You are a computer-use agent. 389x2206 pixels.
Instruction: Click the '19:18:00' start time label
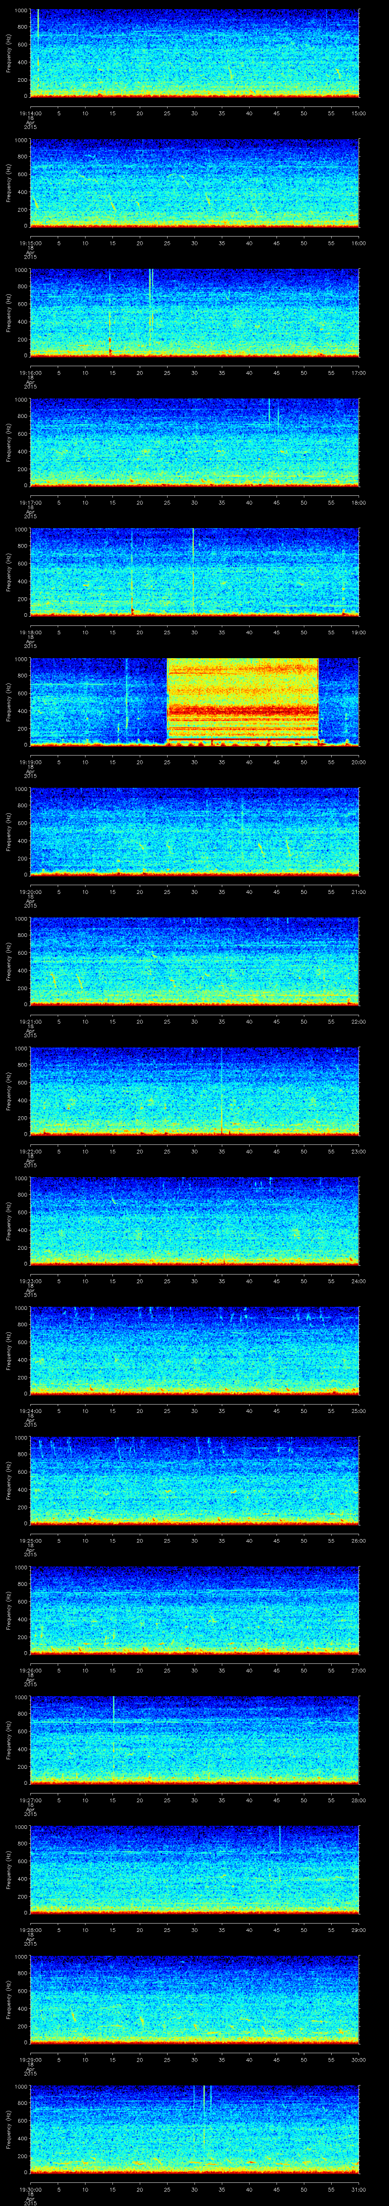tap(30, 632)
